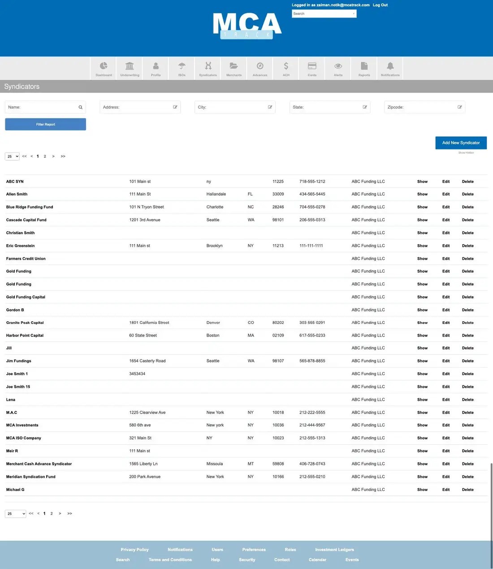The width and height of the screenshot is (493, 569).
Task: Click the MCA Track logo
Action: tap(247, 26)
